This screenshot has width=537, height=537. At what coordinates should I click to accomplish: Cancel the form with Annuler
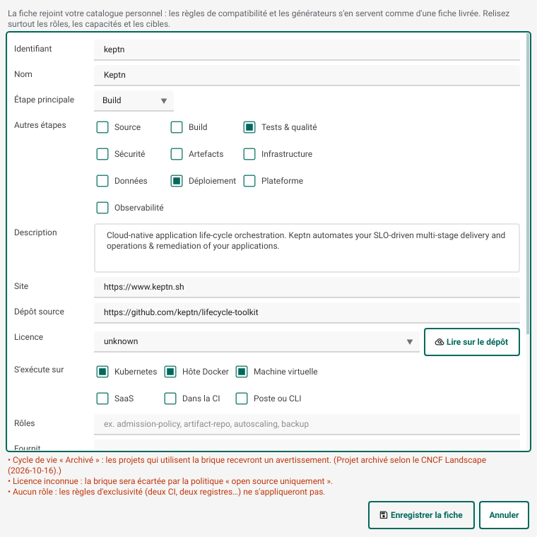[504, 515]
